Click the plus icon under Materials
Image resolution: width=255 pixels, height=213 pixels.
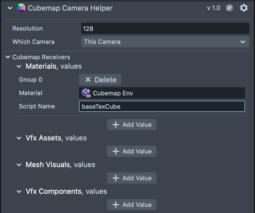coord(116,125)
